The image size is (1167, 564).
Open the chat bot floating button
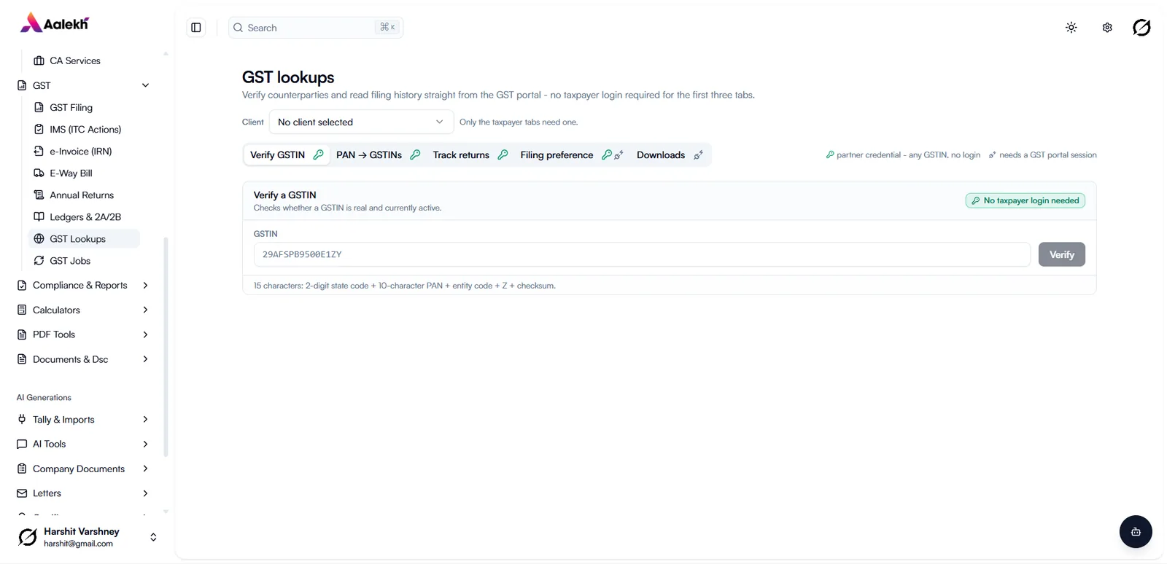(1136, 532)
